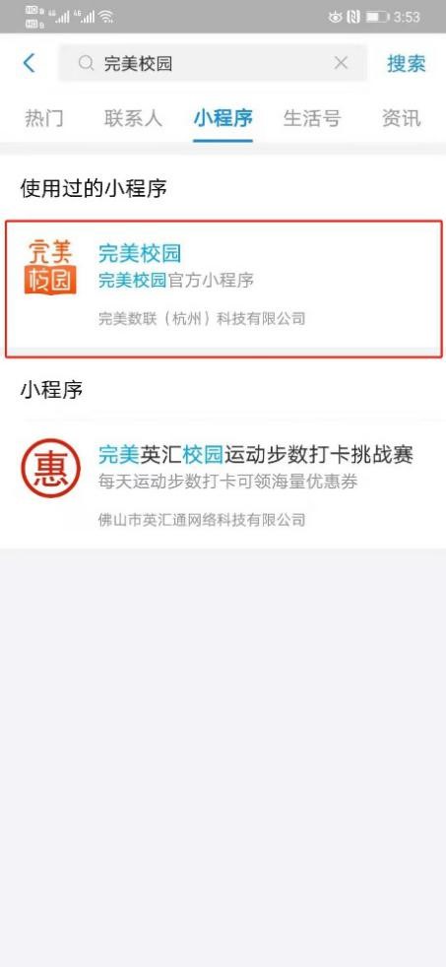This screenshot has width=446, height=967.
Task: Tap 完美数联（杭州）科技有限公司 company name
Action: (x=202, y=318)
